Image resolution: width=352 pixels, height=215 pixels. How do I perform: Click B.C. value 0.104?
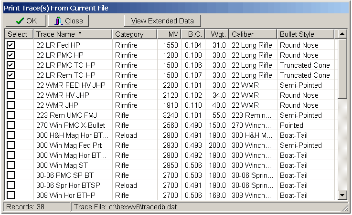coord(193,45)
